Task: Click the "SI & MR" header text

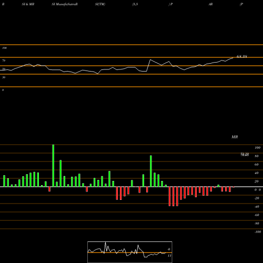Action: [28, 4]
